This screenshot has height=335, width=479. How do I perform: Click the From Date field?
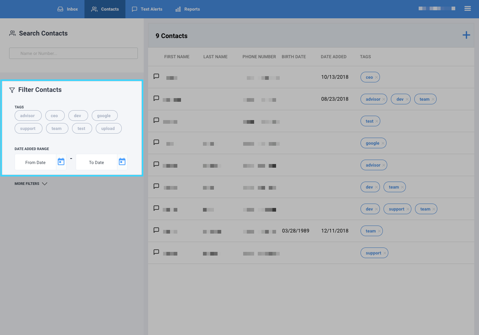[x=35, y=162]
